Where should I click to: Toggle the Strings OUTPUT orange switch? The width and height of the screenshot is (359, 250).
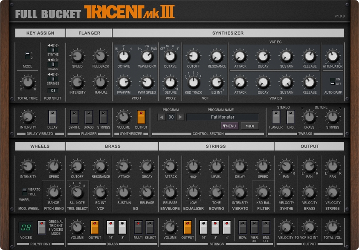pyautogui.click(x=188, y=227)
